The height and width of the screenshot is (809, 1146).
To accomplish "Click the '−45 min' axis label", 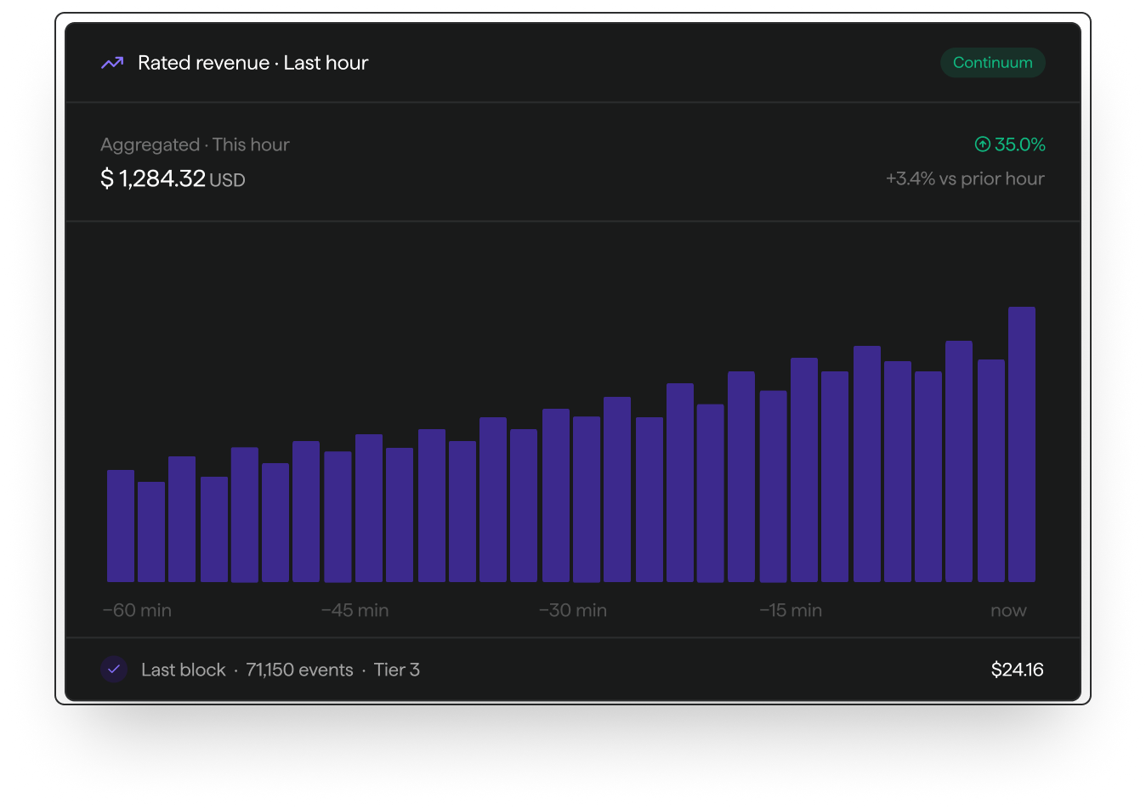I will click(x=355, y=610).
